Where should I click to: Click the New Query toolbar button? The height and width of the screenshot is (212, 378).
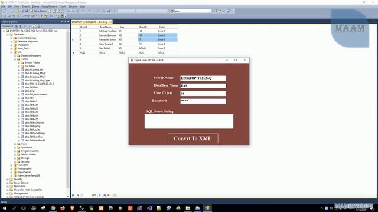(38, 11)
